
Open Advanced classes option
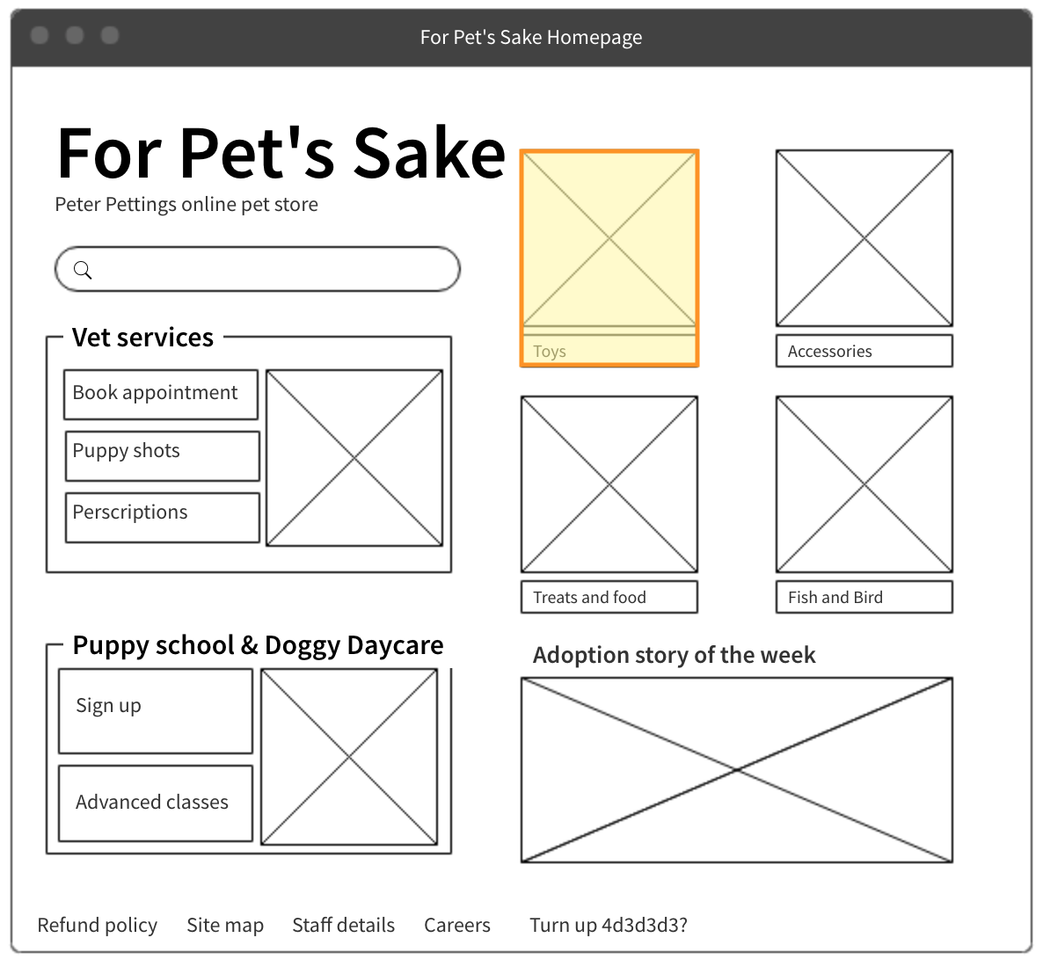(156, 803)
